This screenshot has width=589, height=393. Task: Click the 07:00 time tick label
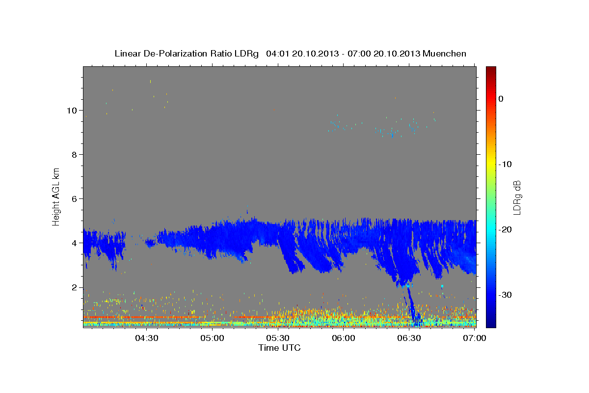(x=475, y=338)
